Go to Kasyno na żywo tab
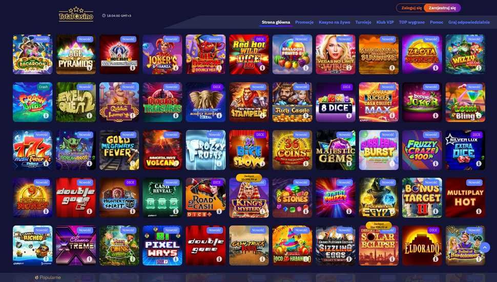The image size is (497, 282). (335, 22)
